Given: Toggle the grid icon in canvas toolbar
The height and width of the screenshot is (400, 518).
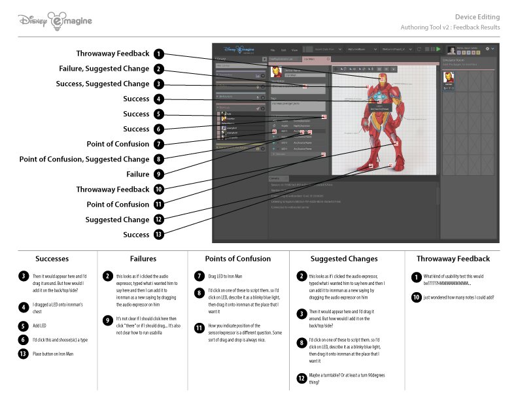Looking at the screenshot, I should 379,69.
